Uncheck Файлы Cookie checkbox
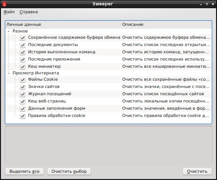 tap(22, 79)
